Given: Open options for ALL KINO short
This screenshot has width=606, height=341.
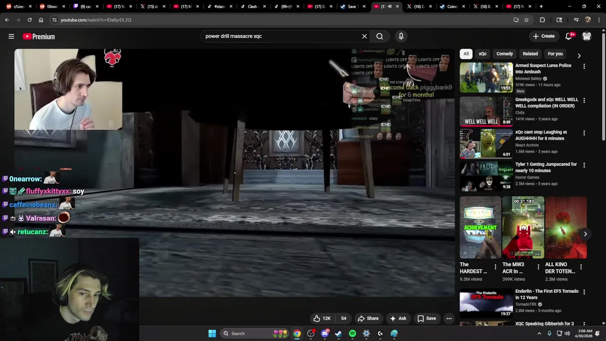Looking at the screenshot, I should pos(581,267).
